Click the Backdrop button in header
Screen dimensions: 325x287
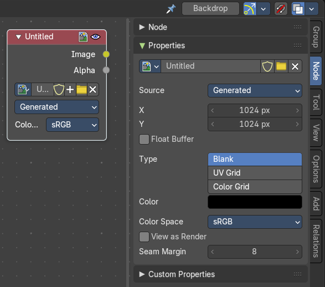210,8
